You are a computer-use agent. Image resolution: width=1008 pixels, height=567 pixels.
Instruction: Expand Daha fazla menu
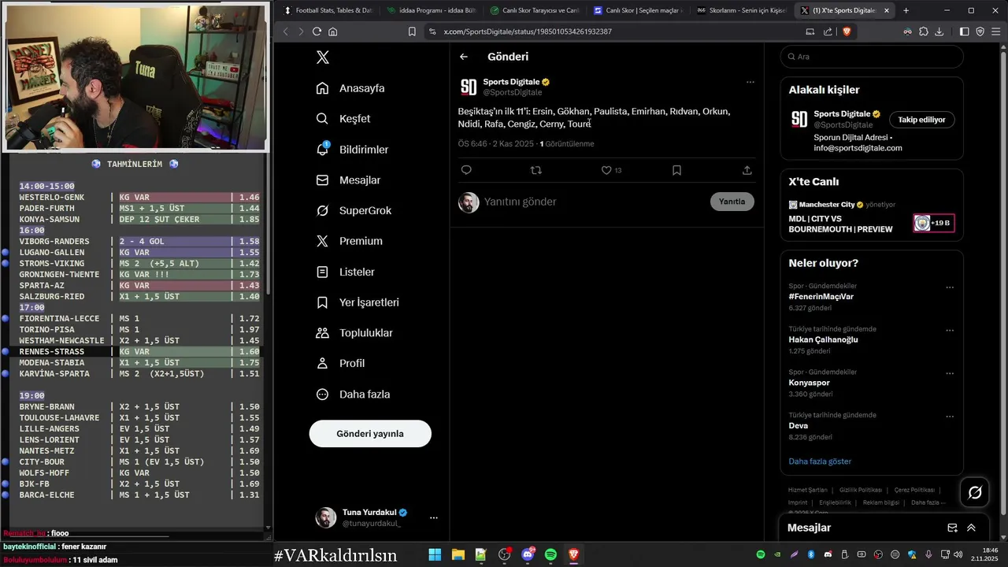(x=353, y=394)
